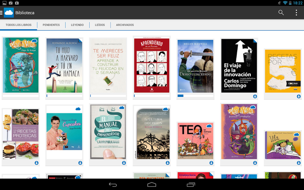
Task: Tap the Biblioteca title text
Action: (x=25, y=13)
